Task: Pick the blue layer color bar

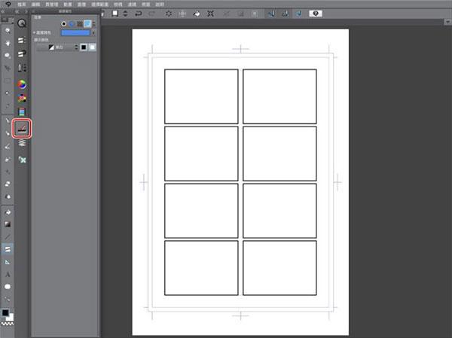Action: (x=75, y=33)
